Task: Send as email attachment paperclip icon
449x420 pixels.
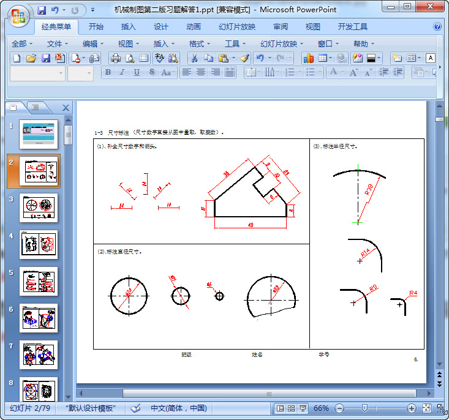Action: 94,58
